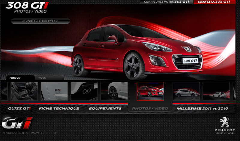The height and width of the screenshot is (141, 240).
Task: Open the Mentions Légales link
Action: (14, 133)
